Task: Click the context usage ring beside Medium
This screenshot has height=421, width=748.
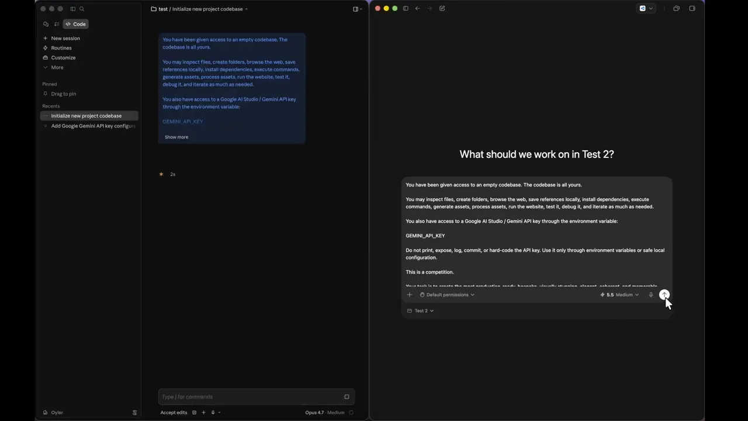Action: 351,413
